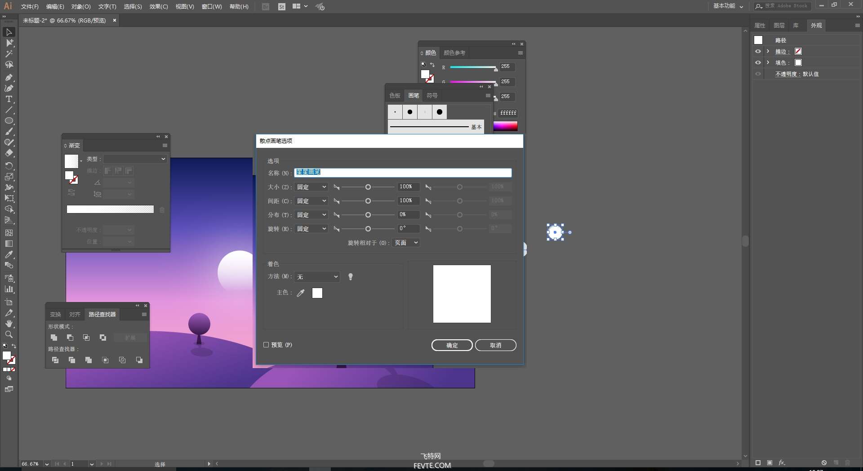Open the Spacing mode dropdown

(x=311, y=201)
